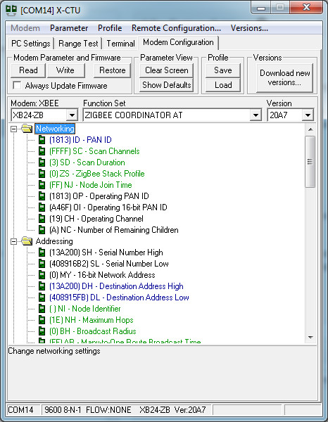328x422 pixels.
Task: Select (FF) NJ - Node Join Time parameter
Action: [91, 185]
